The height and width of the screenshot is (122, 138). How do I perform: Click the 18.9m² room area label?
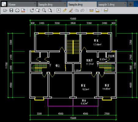(86, 89)
